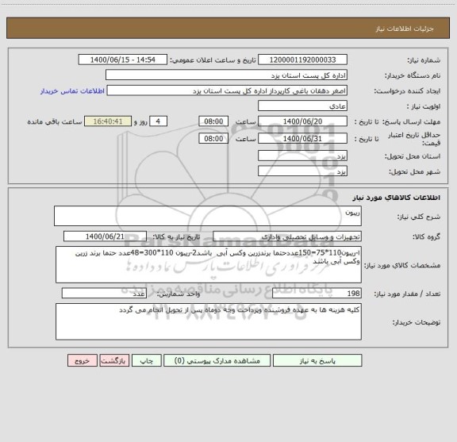Click the تاریخ و ساعت اعلان عمومی label
Image resolution: width=457 pixels, height=442 pixels.
click(x=213, y=60)
